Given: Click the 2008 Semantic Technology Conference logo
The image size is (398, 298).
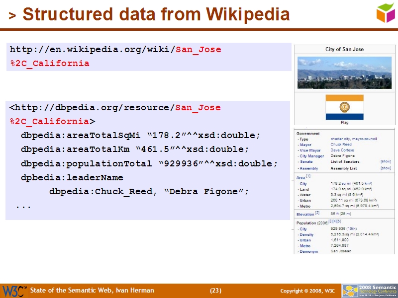Looking at the screenshot, I should [x=371, y=290].
